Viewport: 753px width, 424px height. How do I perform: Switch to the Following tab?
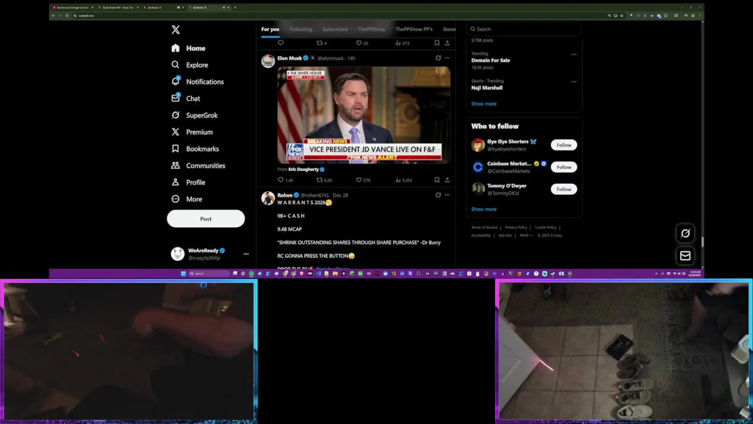point(300,29)
